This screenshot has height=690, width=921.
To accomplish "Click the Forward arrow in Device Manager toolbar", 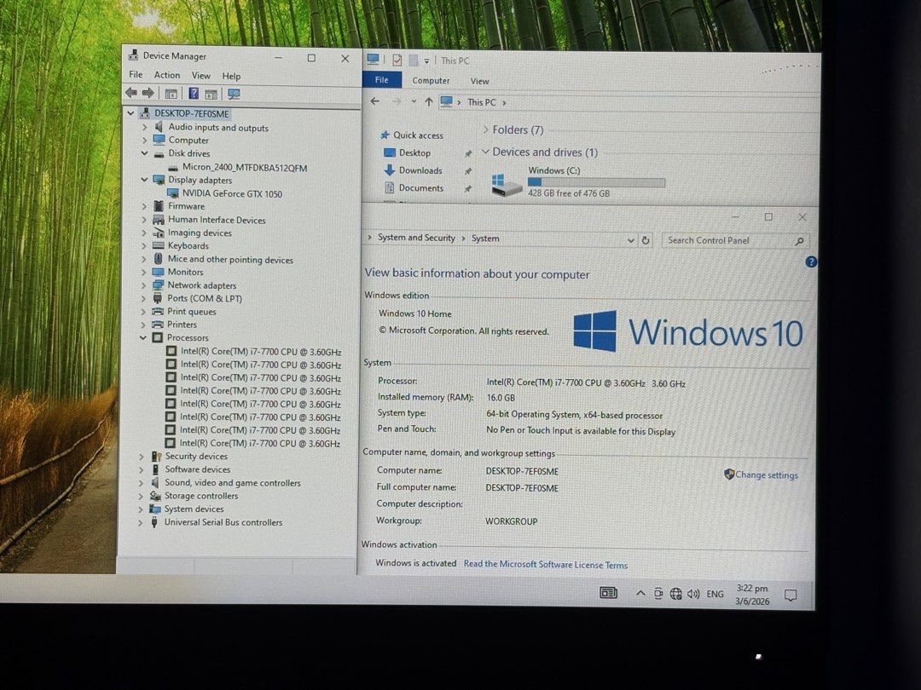I will pos(148,93).
